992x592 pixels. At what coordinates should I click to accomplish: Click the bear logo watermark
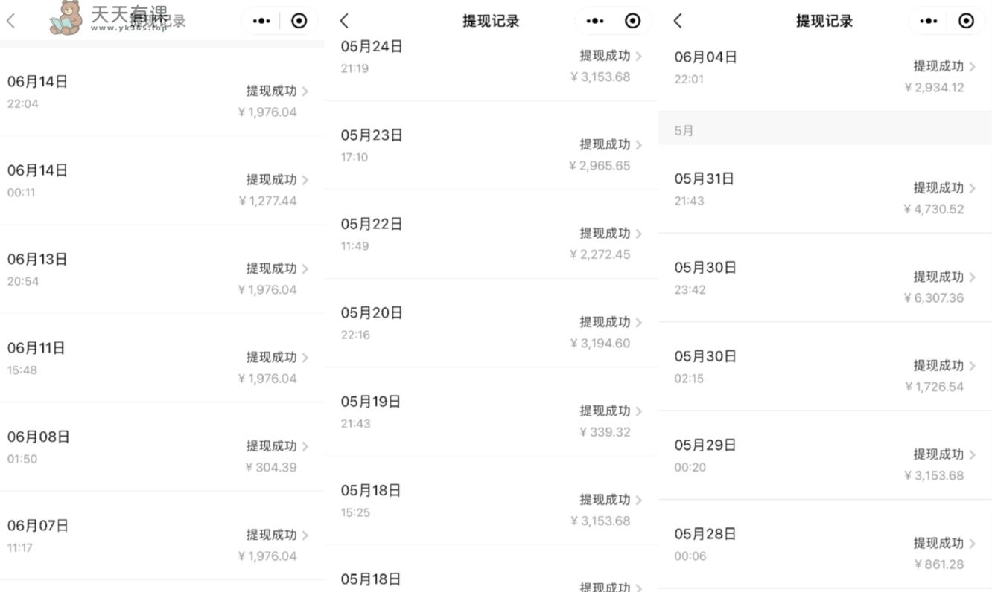click(x=66, y=18)
